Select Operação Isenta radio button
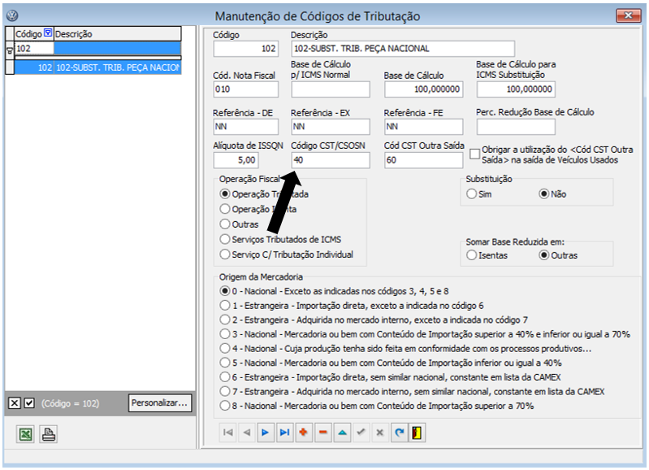This screenshot has height=470, width=649. pyautogui.click(x=225, y=209)
